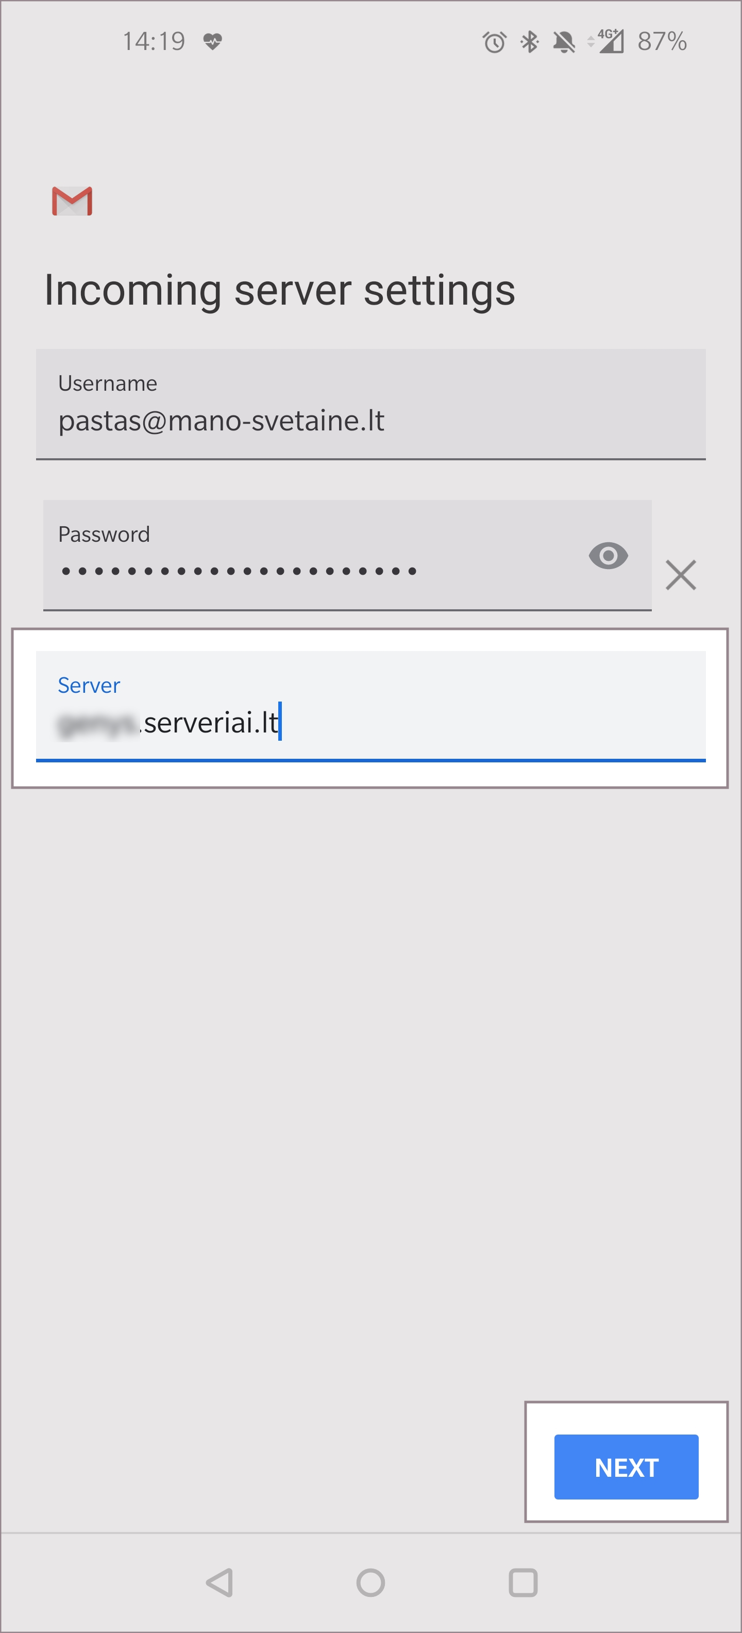
Task: Tap the 87% battery indicator
Action: pyautogui.click(x=662, y=42)
